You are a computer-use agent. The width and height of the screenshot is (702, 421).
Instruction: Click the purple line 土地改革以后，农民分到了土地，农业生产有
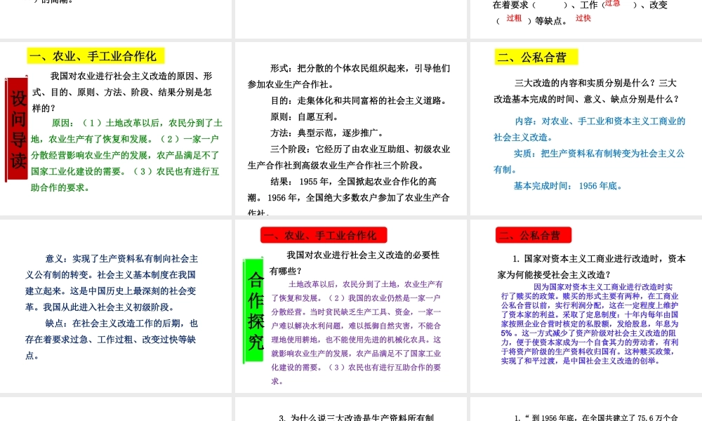[x=366, y=284]
